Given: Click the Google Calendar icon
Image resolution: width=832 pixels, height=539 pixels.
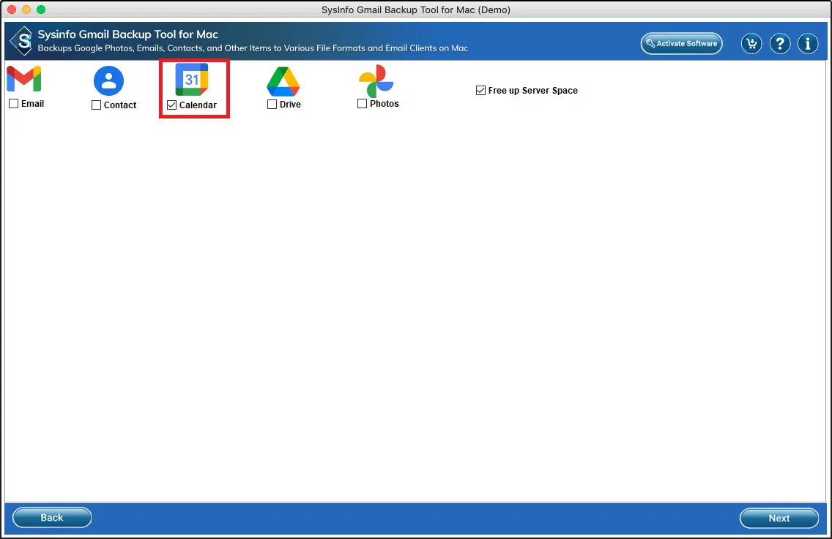Looking at the screenshot, I should 192,80.
